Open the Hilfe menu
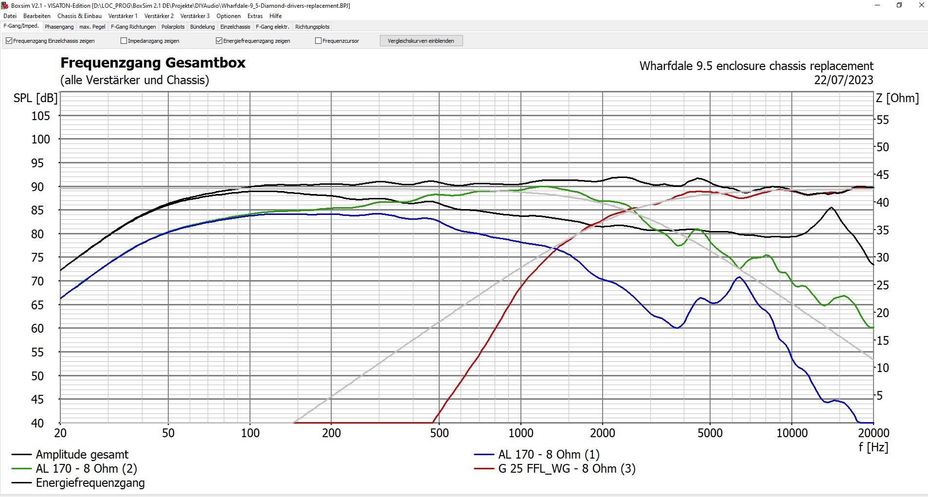The height and width of the screenshot is (497, 928). 275,16
